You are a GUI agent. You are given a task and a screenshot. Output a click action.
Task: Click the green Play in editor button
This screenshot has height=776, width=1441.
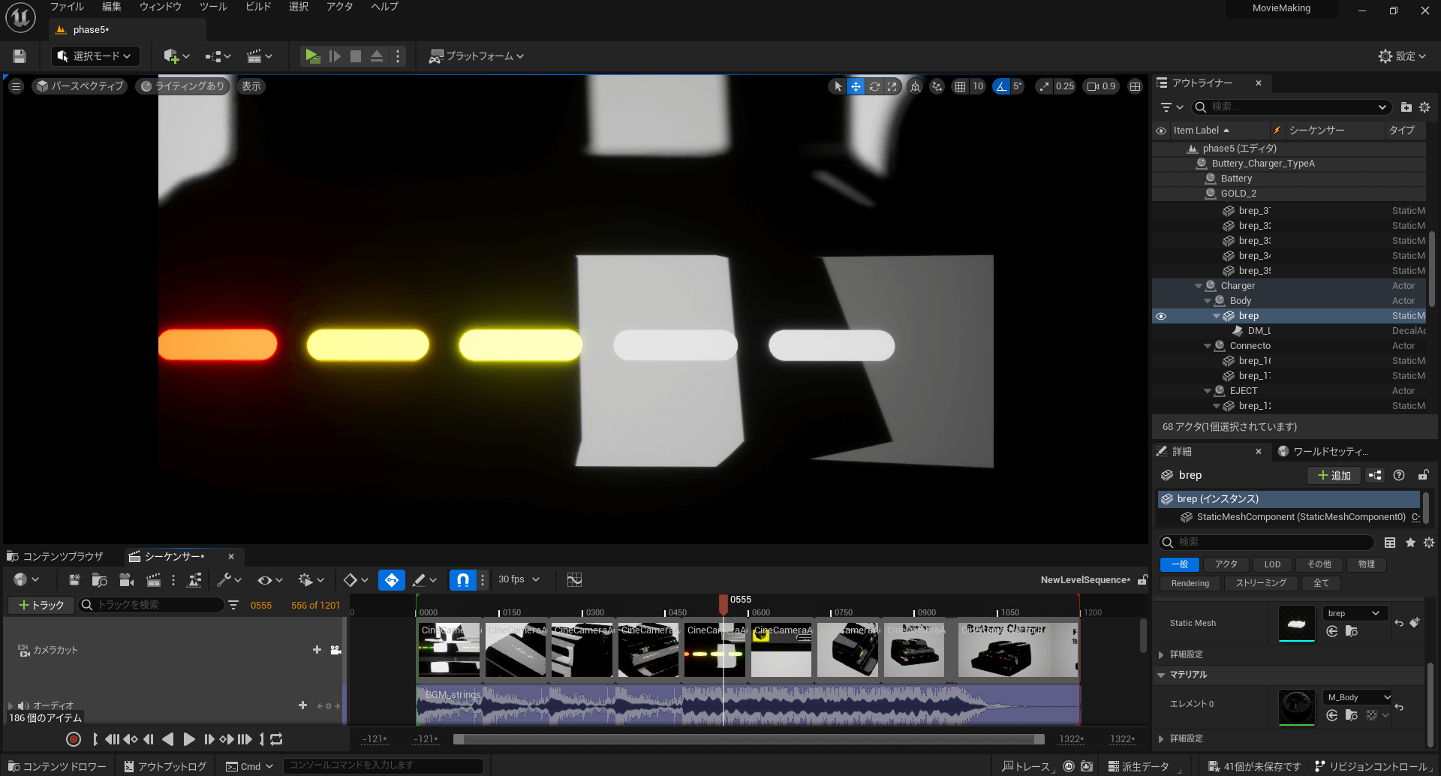312,56
